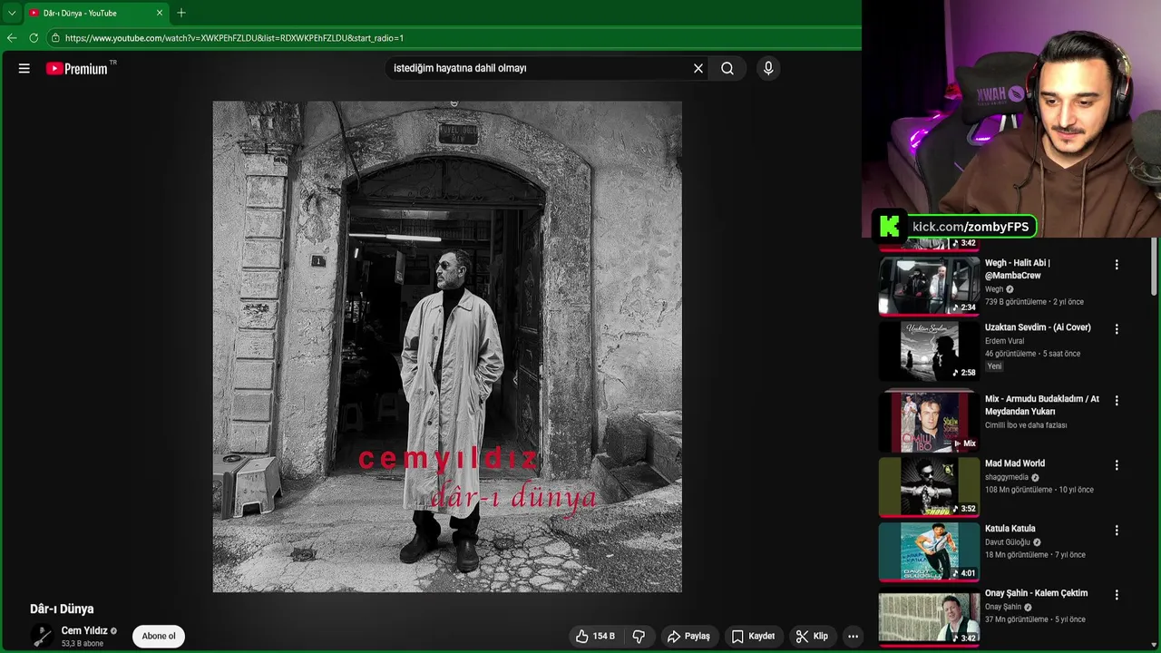Open Uzaktan Sevdim - (Ai Cover) title
This screenshot has height=653, width=1161.
click(1038, 327)
